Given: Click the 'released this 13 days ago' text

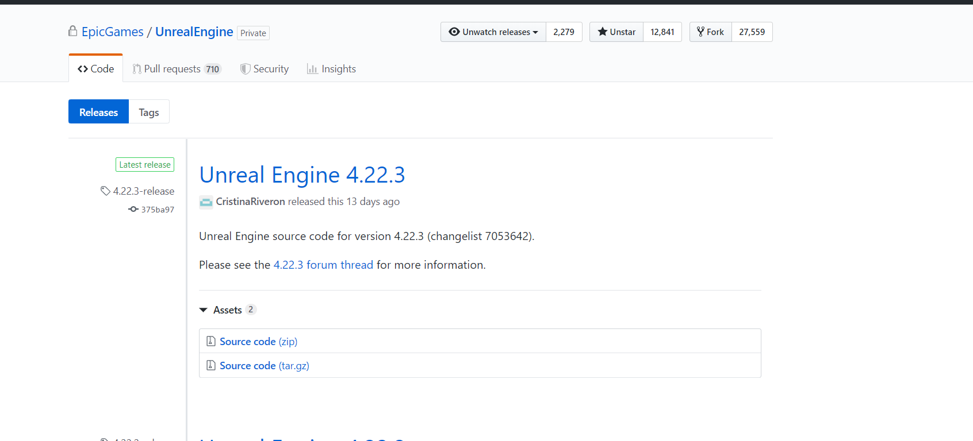Looking at the screenshot, I should [344, 202].
